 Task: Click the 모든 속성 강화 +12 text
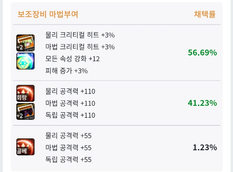click(x=73, y=59)
